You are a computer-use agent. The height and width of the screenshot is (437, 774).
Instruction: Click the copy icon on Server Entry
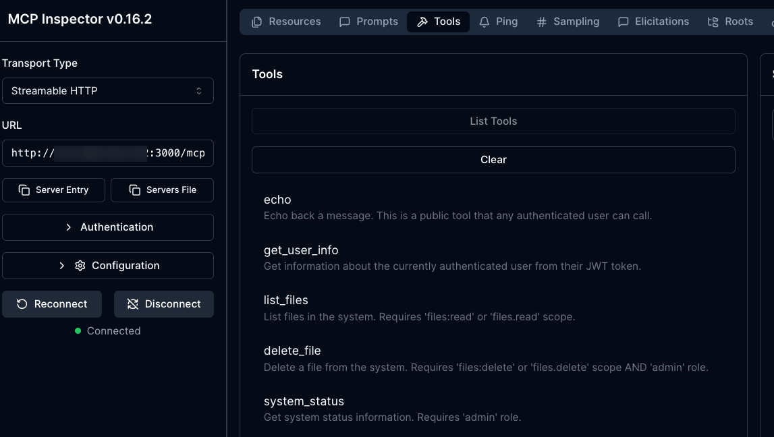click(24, 190)
